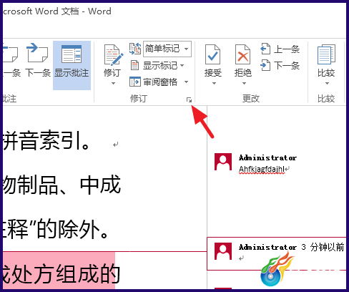Go to next comment 下一条 in 批注 group
The height and width of the screenshot is (292, 349).
click(x=37, y=59)
